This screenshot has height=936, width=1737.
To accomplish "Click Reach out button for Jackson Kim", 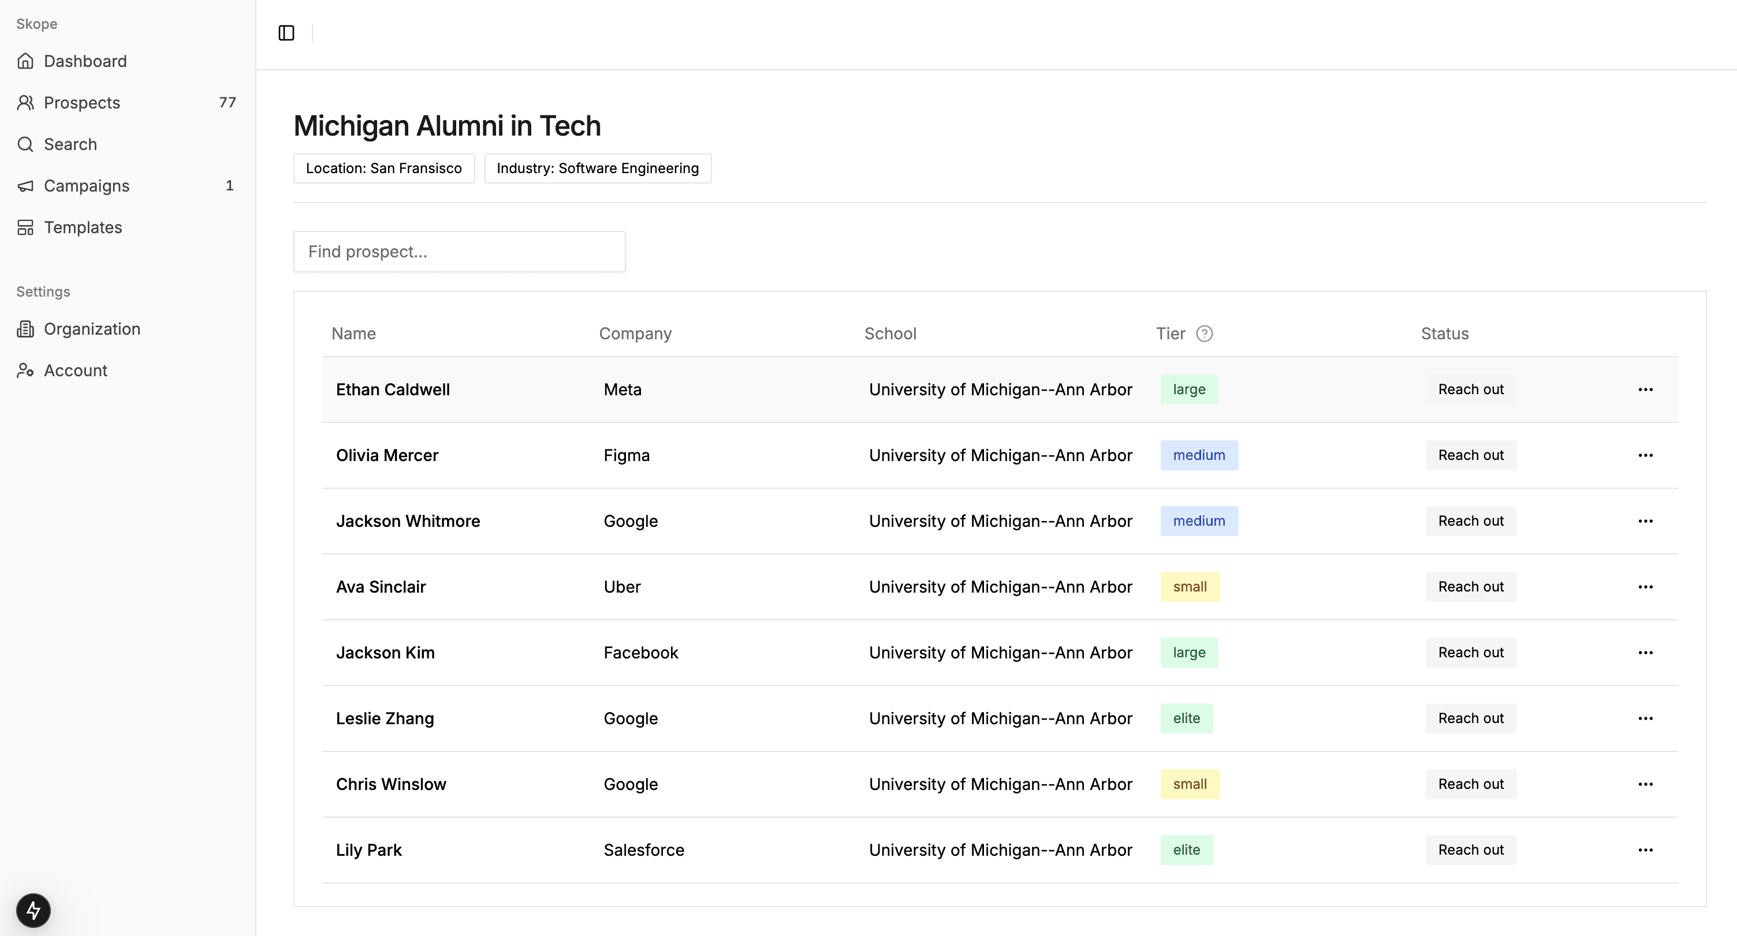I will (1471, 653).
